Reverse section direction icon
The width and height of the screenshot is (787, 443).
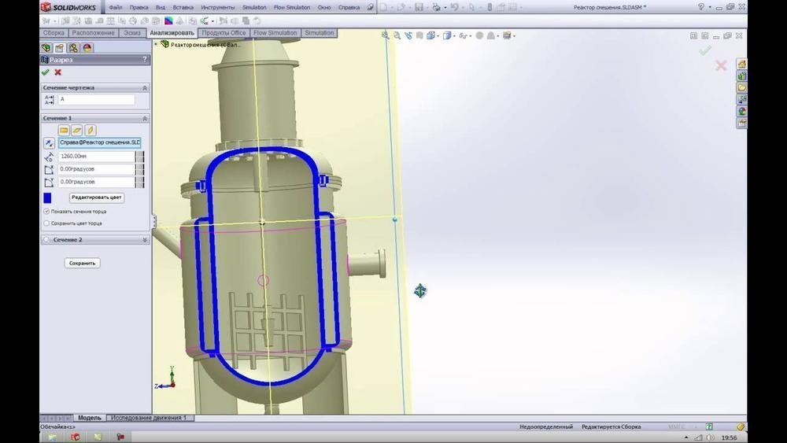point(49,143)
